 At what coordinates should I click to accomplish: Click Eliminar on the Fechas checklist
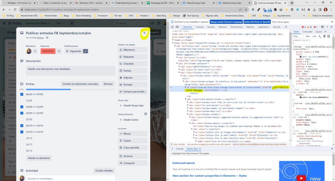pyautogui.click(x=108, y=84)
